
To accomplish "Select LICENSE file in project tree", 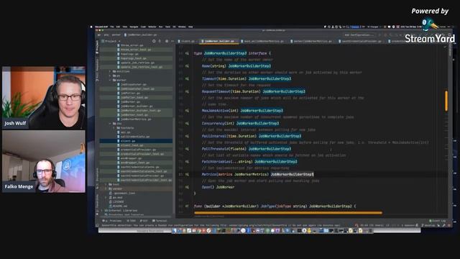I will [118, 201].
